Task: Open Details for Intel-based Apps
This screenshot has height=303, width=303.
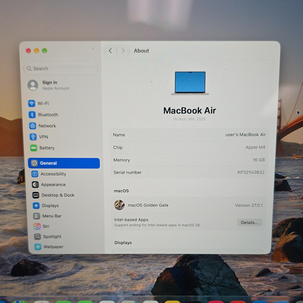Action: (x=249, y=222)
